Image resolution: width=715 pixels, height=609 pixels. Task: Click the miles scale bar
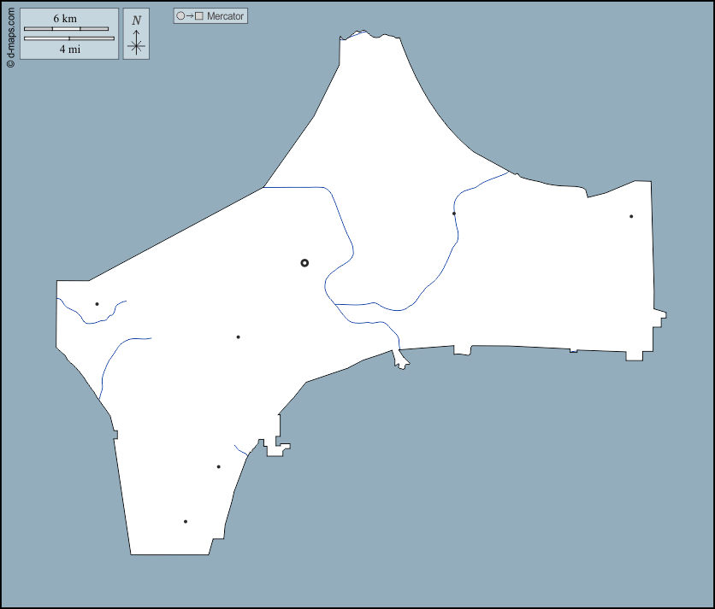tap(68, 38)
